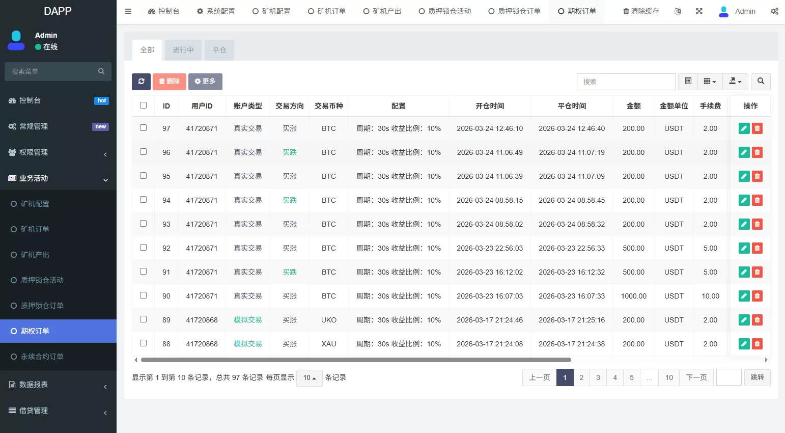This screenshot has height=433, width=785.
Task: Type in the 搜索 input field
Action: pos(626,82)
